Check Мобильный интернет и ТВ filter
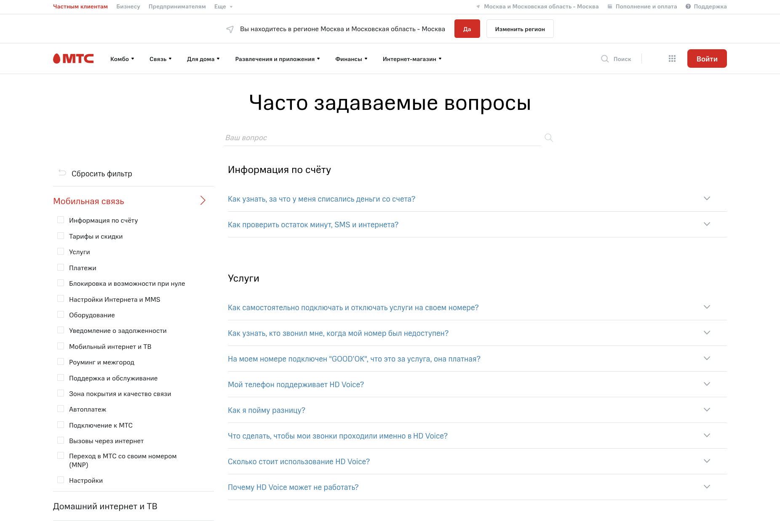The height and width of the screenshot is (521, 780). pyautogui.click(x=61, y=346)
